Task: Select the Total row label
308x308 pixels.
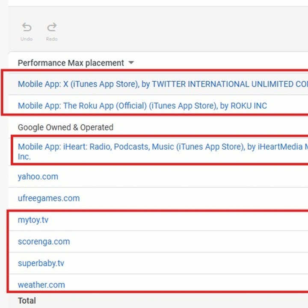Action: (x=27, y=301)
